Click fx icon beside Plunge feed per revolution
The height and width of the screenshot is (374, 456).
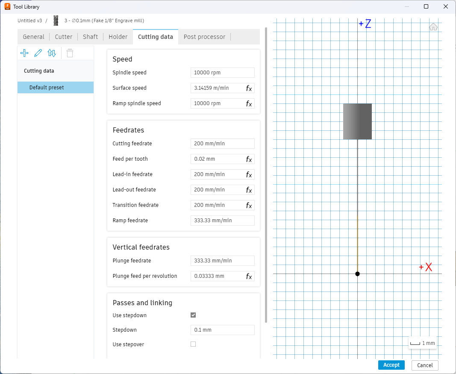pos(249,276)
